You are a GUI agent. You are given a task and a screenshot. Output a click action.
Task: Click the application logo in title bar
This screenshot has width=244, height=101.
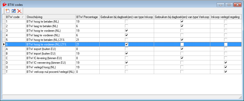point(5,5)
